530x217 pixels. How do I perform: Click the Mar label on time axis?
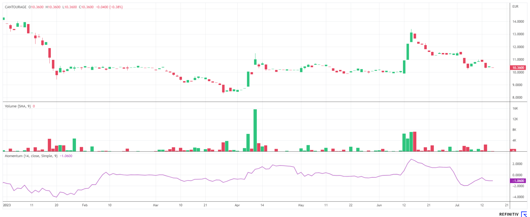tap(156, 205)
